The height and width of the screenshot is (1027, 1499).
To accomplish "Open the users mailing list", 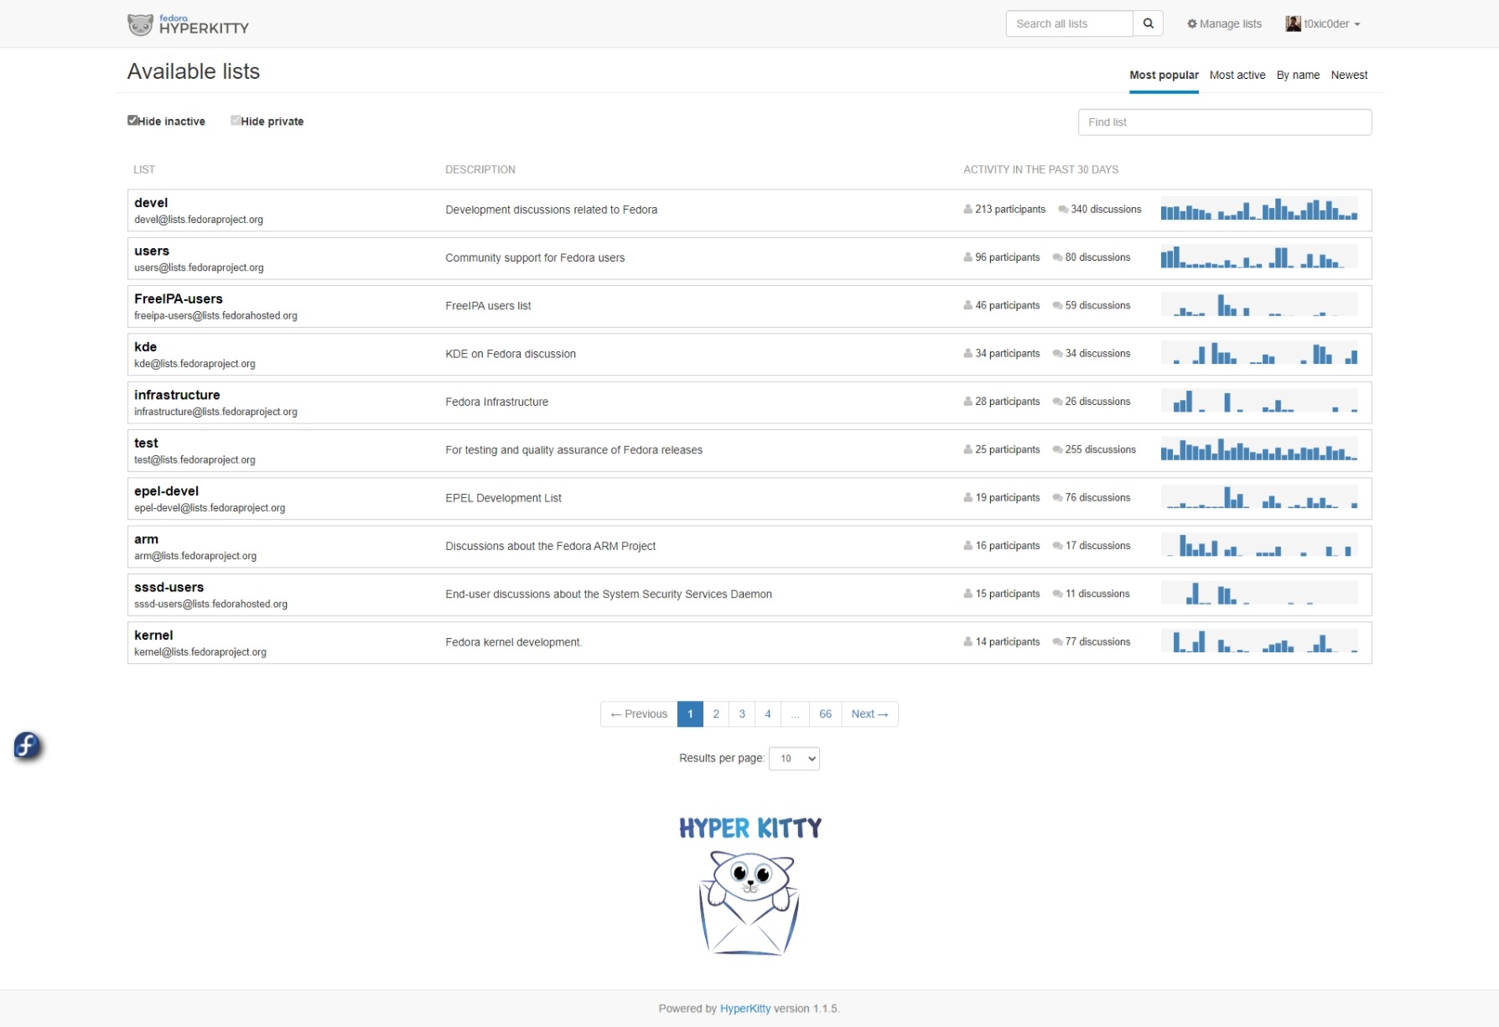I will 152,251.
